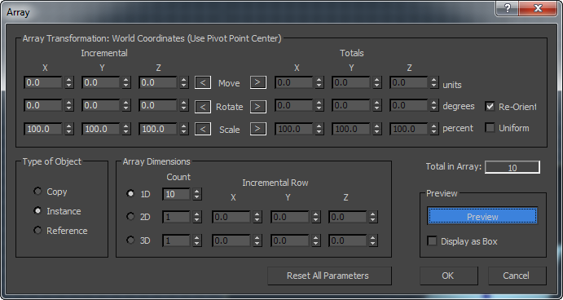Click the Incremental Scale Y field
Image resolution: width=563 pixels, height=300 pixels.
click(x=100, y=129)
